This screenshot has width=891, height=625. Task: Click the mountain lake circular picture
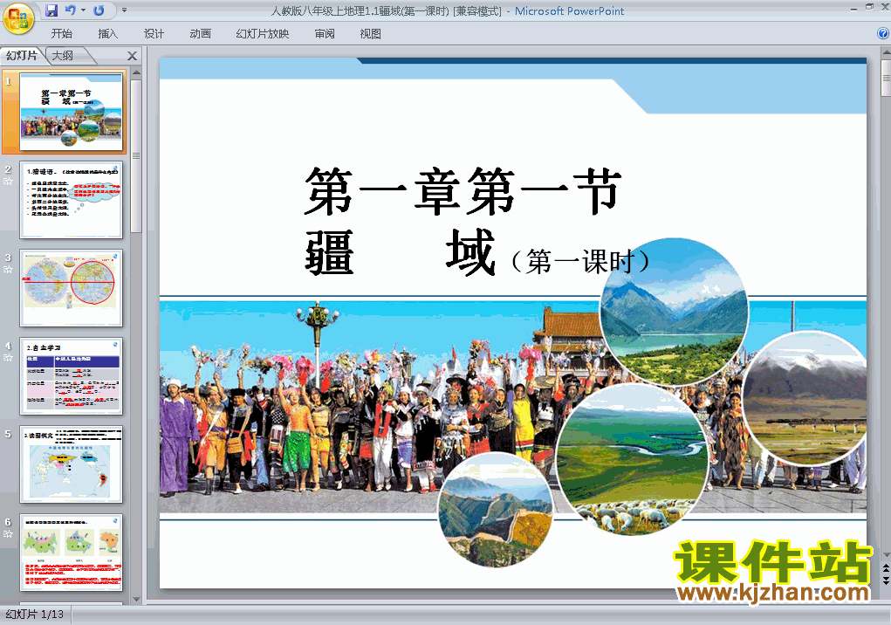click(x=675, y=312)
